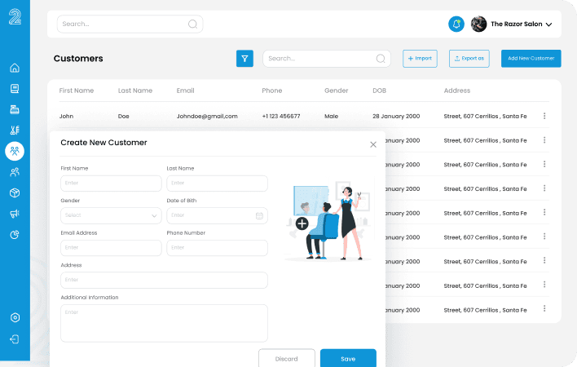The width and height of the screenshot is (577, 367).
Task: Click the Import button
Action: (420, 59)
